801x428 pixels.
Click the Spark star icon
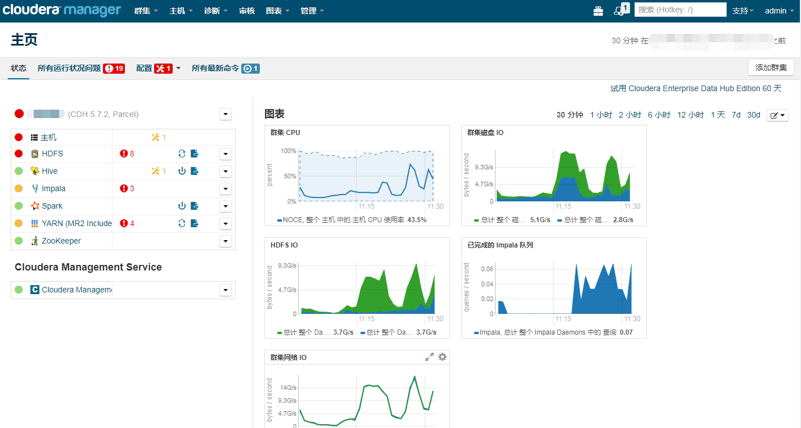pos(35,206)
